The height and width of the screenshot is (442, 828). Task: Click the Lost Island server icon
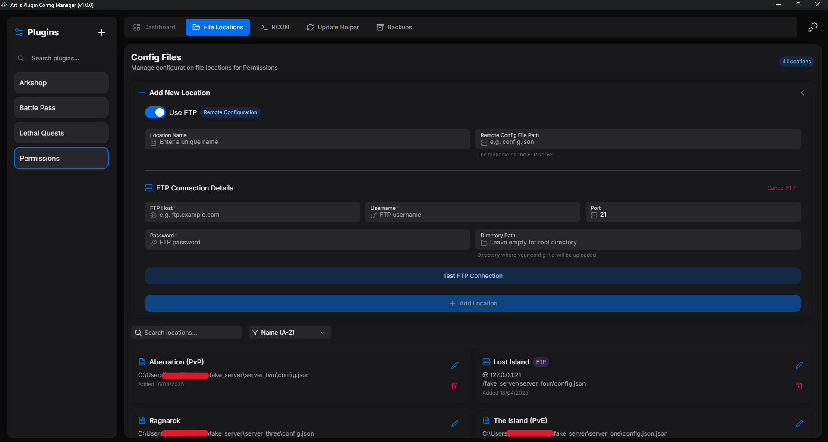pyautogui.click(x=486, y=362)
